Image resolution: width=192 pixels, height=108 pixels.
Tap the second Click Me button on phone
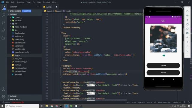(x=163, y=73)
